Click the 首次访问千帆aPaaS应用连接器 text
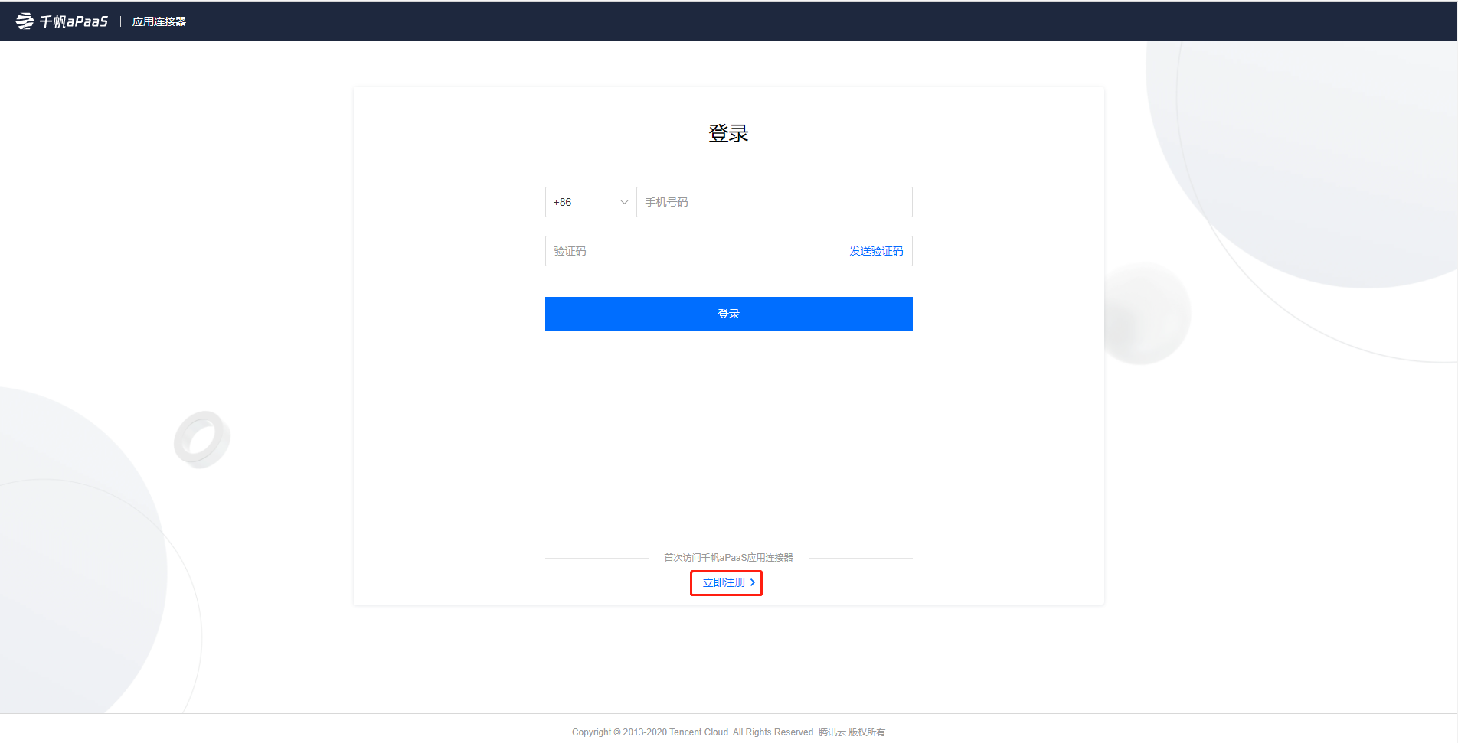1458x743 pixels. click(728, 557)
